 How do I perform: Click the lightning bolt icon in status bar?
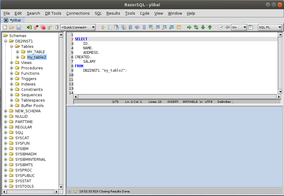(75, 191)
